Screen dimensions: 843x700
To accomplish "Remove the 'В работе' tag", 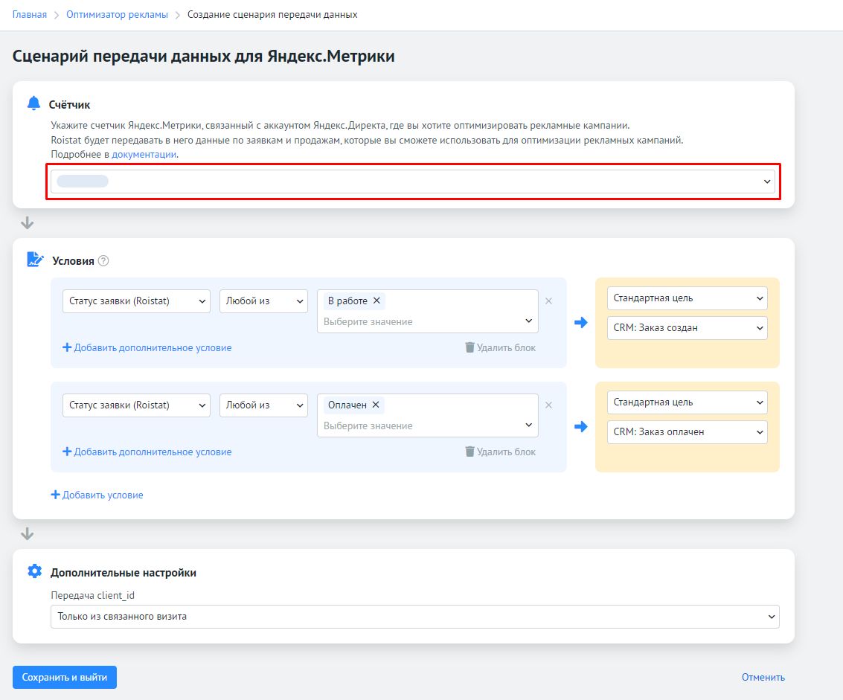I will [x=376, y=301].
